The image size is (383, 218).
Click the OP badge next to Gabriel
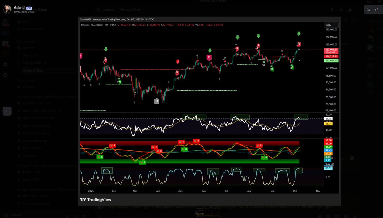tap(29, 8)
